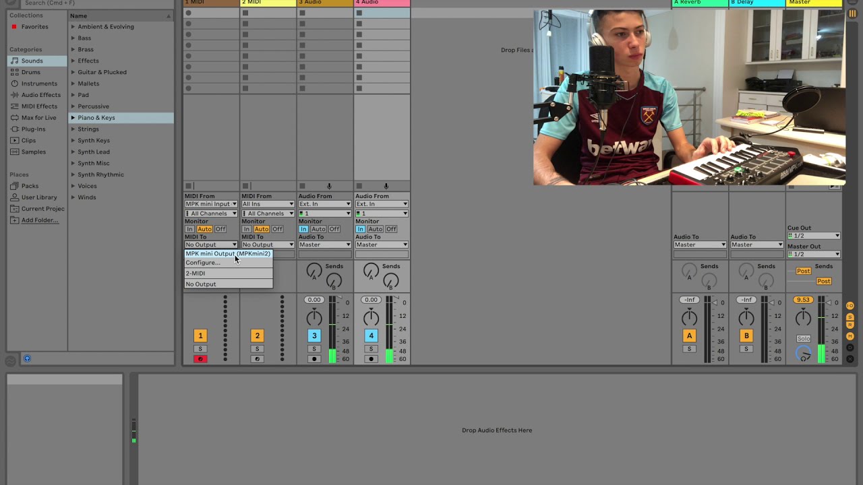The height and width of the screenshot is (485, 863).
Task: Set track 3 monitor to Auto
Action: pos(318,229)
